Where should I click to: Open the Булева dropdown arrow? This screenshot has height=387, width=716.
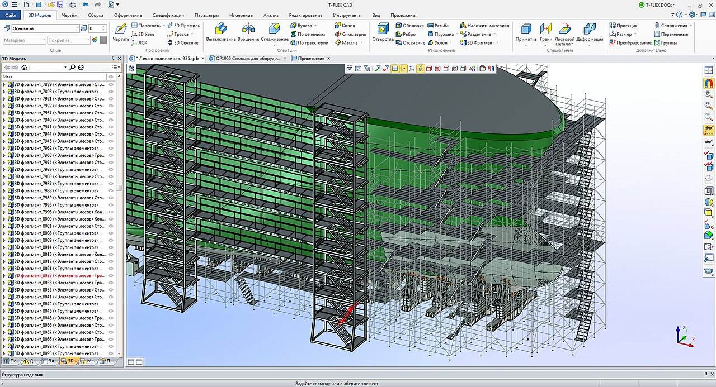pyautogui.click(x=315, y=26)
